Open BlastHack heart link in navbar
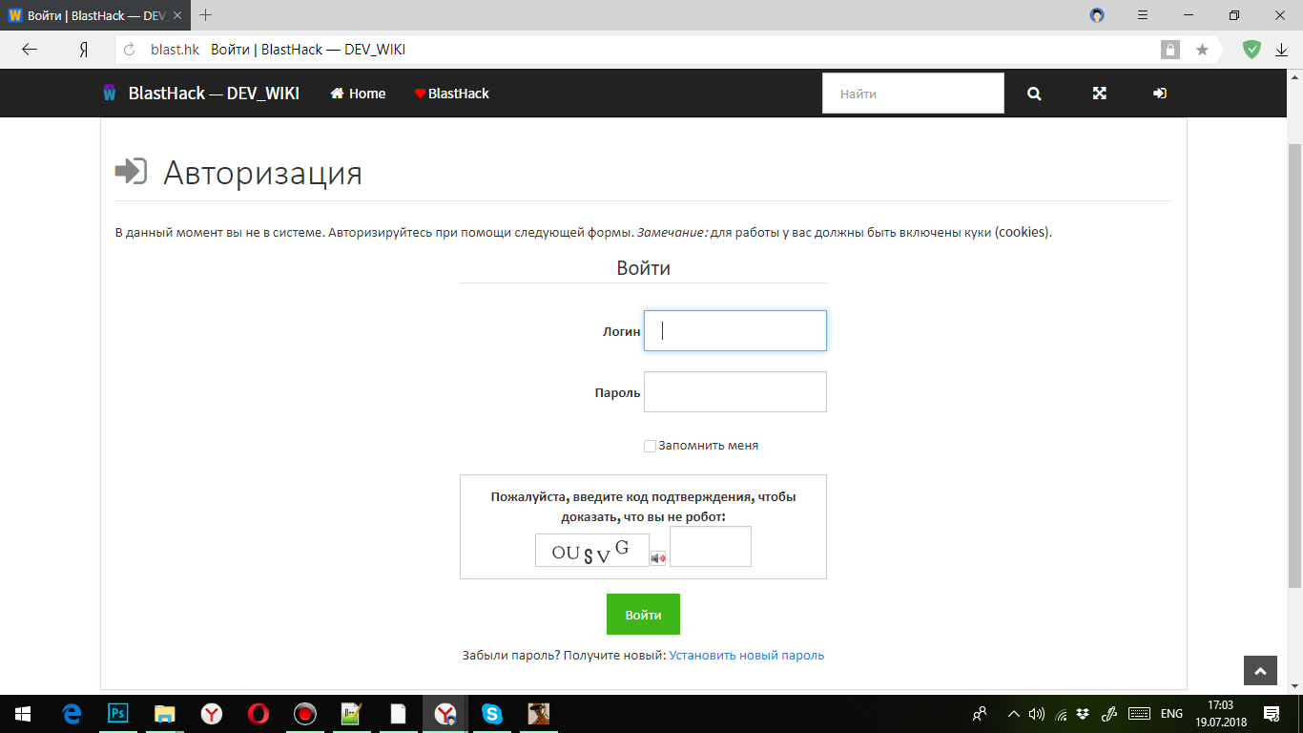1303x733 pixels. (x=452, y=94)
